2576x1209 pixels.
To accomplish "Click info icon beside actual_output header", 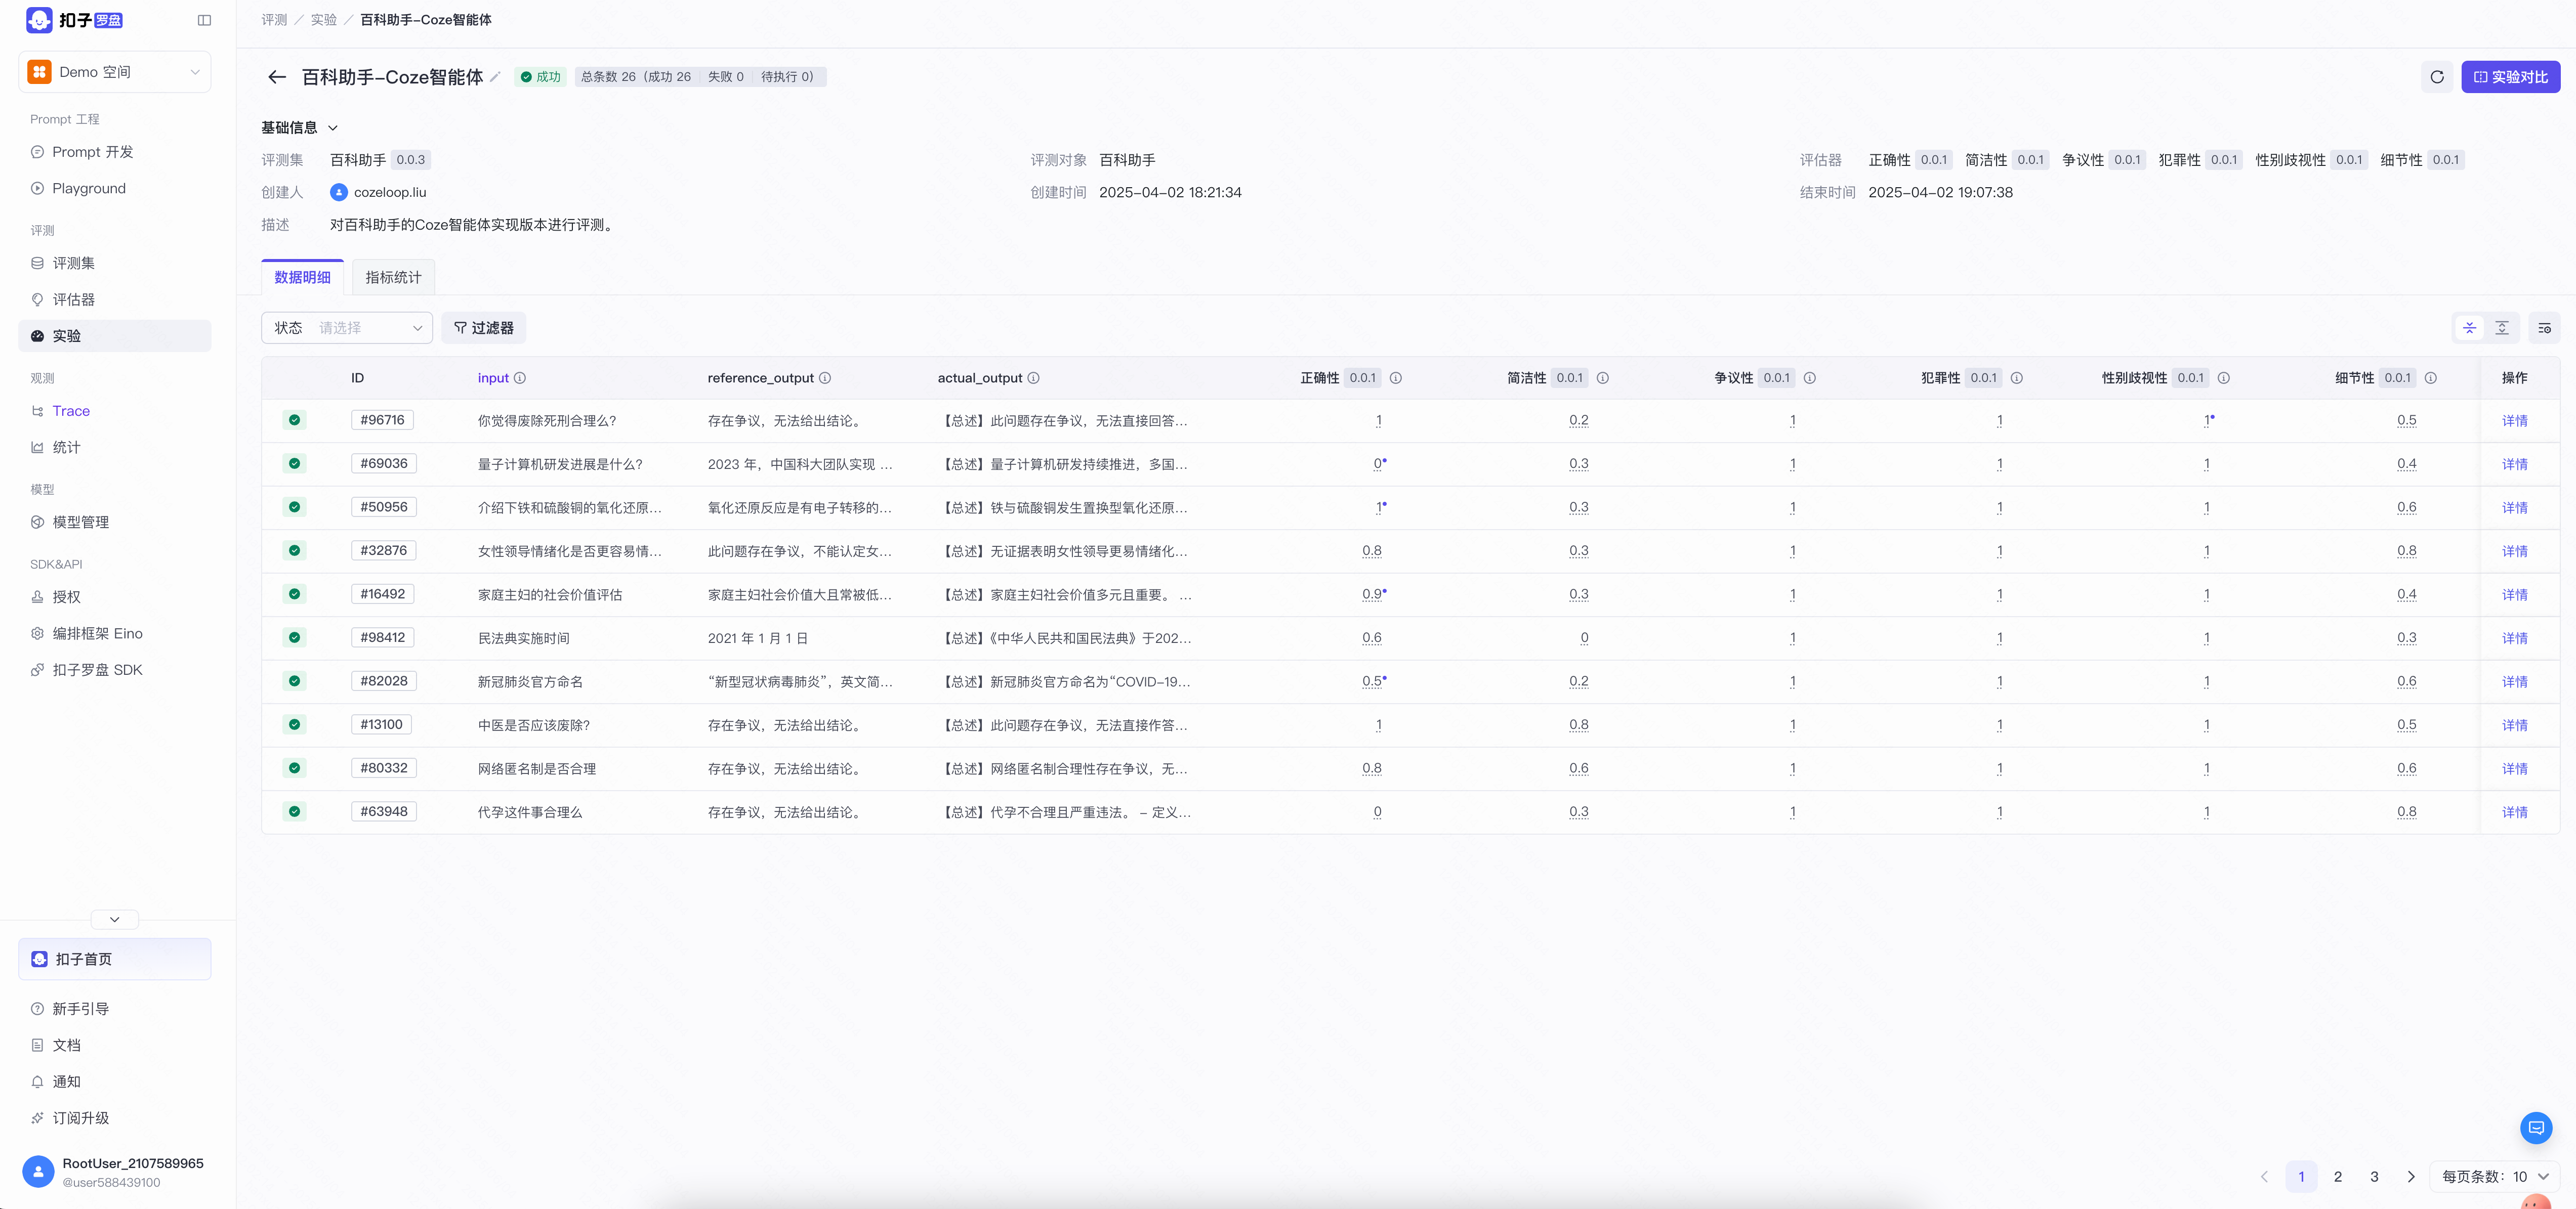I will (1033, 378).
